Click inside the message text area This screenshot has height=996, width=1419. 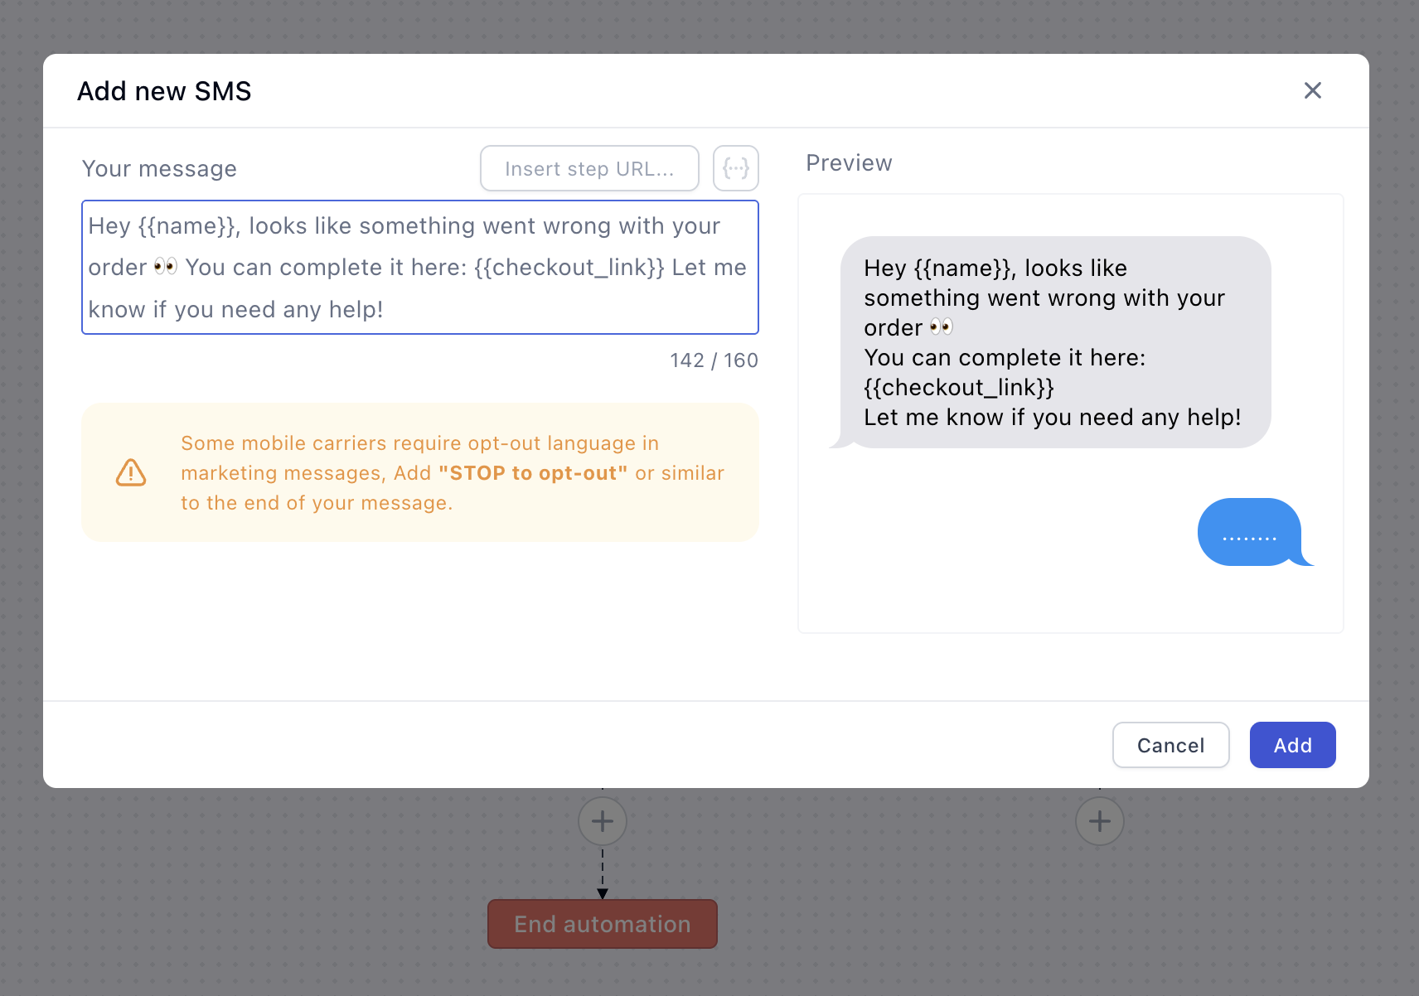pyautogui.click(x=419, y=267)
